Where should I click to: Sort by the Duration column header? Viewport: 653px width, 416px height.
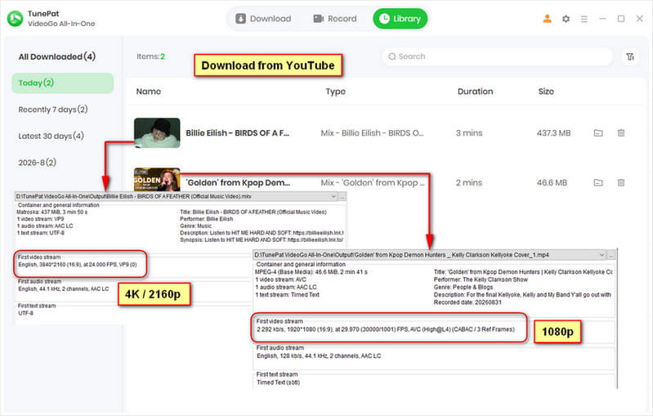click(475, 92)
